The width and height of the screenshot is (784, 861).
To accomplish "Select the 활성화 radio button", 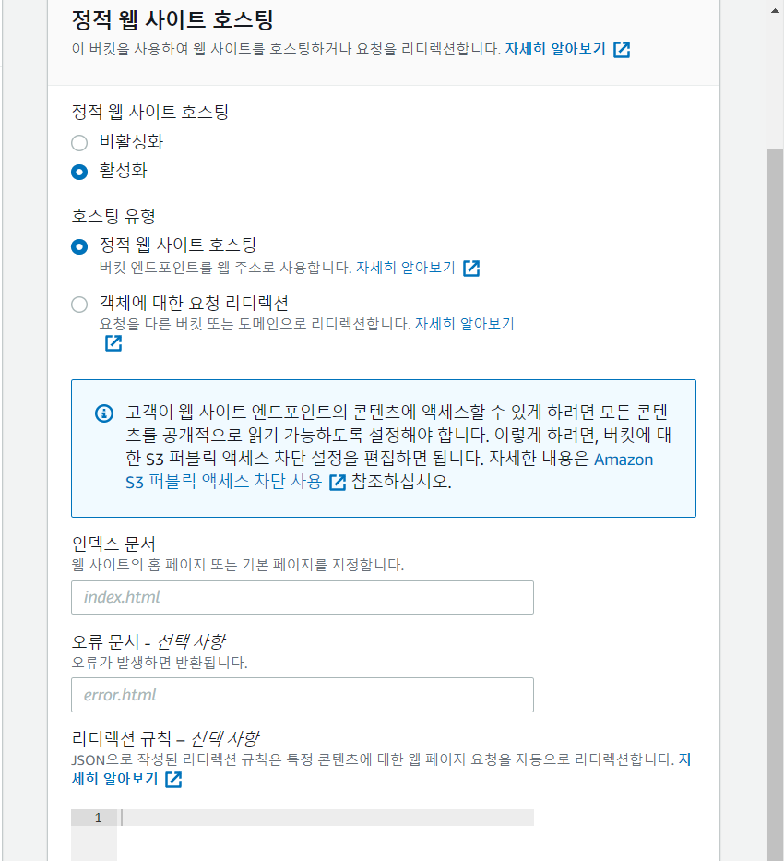I will [79, 172].
